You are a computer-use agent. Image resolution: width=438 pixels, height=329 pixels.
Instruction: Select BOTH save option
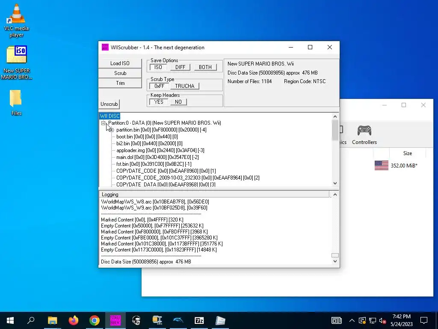click(205, 67)
